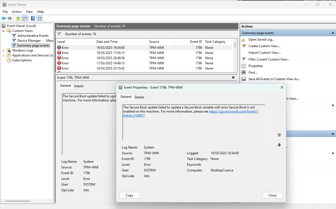336x209 pixels.
Task: Collapse the Summary page events actions section
Action: coord(333,33)
